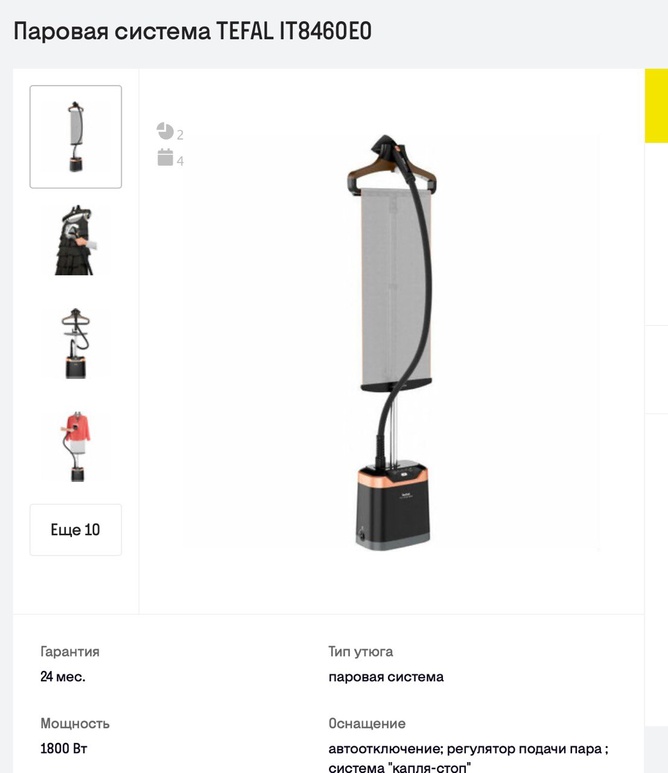Select the "паровая система" type value
The height and width of the screenshot is (773, 668).
pyautogui.click(x=386, y=677)
